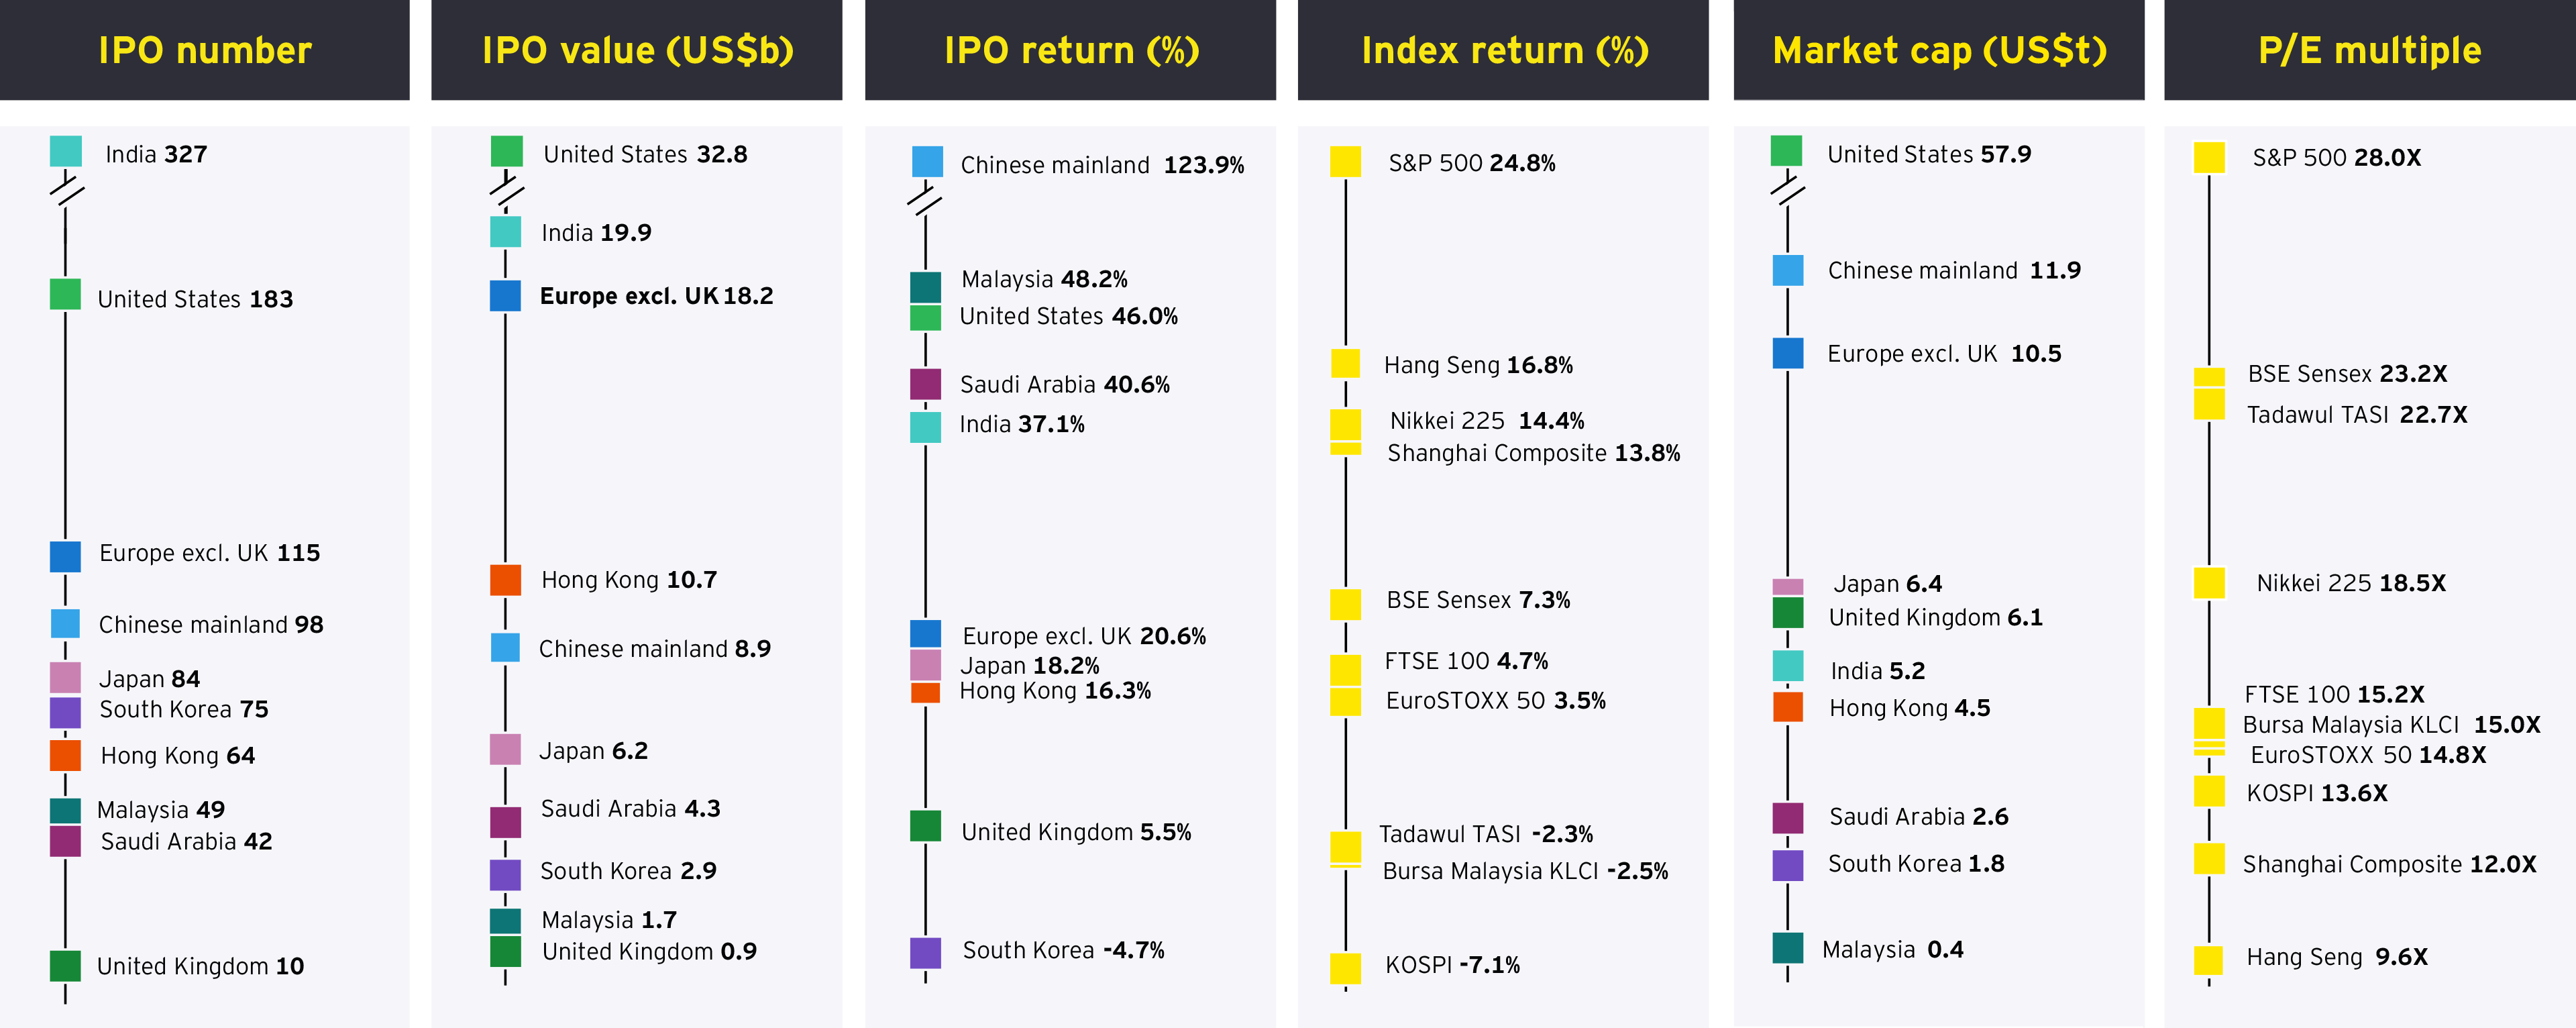Select yellow Hang Seng 9.6X marker

click(x=2208, y=960)
